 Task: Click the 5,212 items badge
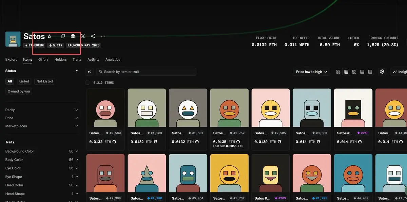click(56, 45)
